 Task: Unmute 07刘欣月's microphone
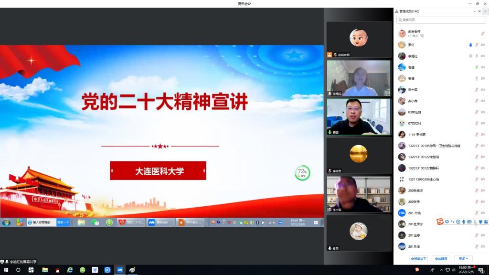click(477, 124)
